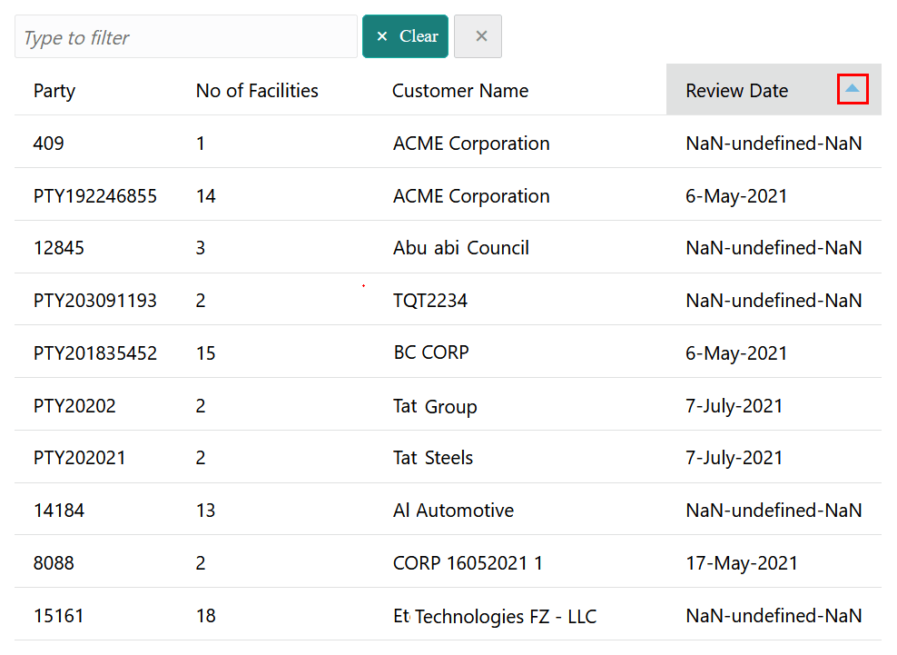Image resolution: width=897 pixels, height=655 pixels.
Task: Click the 17-May-2021 review date cell
Action: pos(742,563)
